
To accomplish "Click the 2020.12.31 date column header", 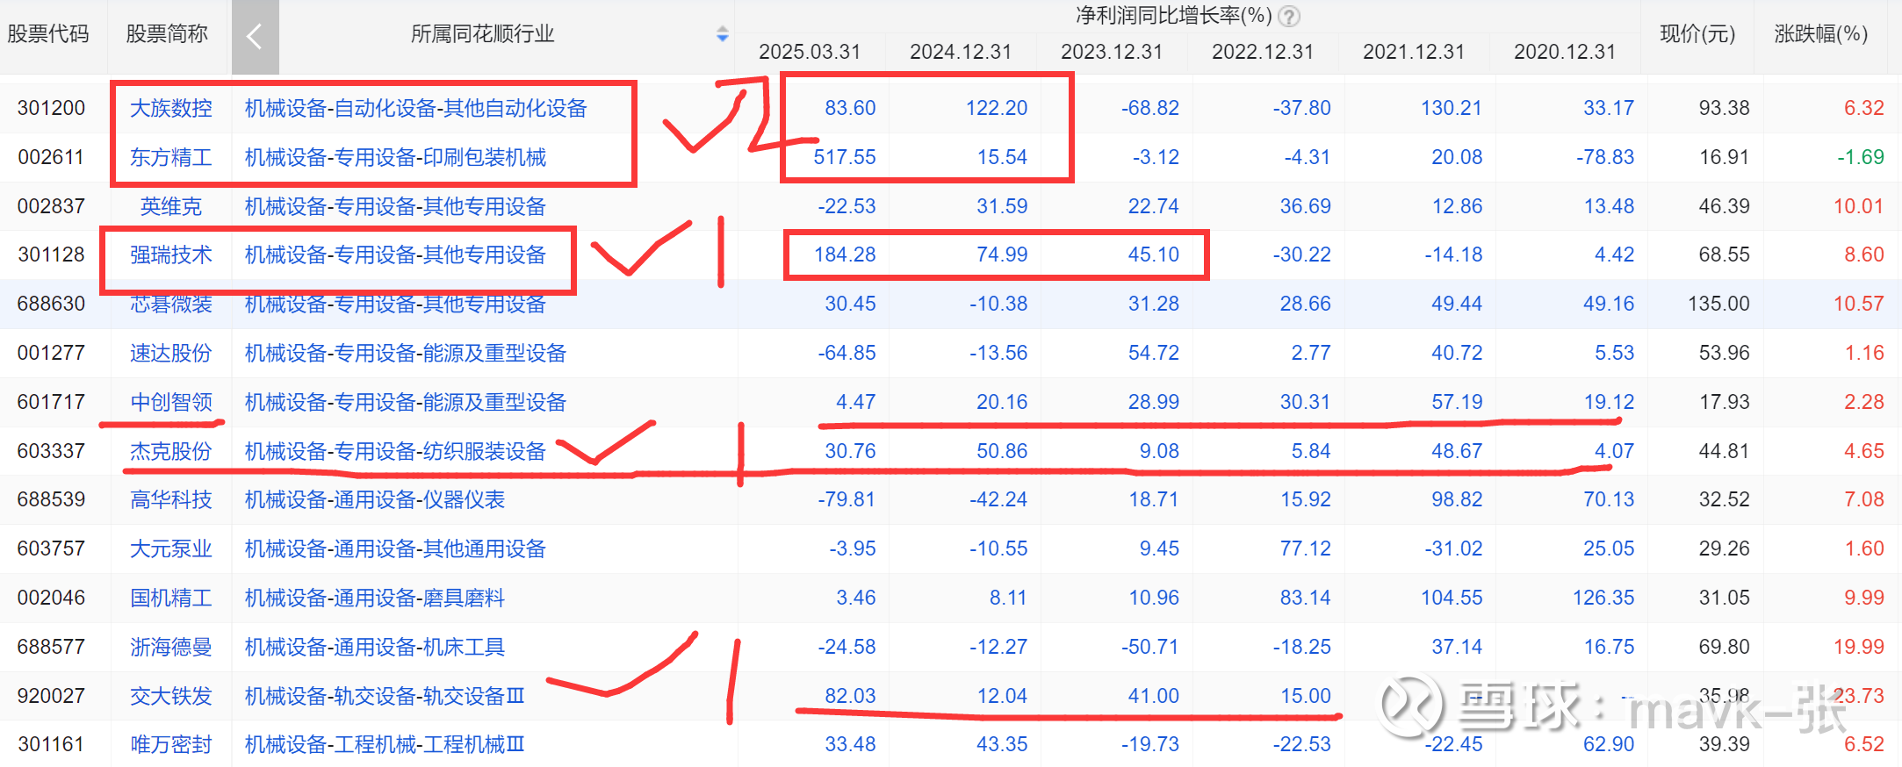I will click(1565, 52).
